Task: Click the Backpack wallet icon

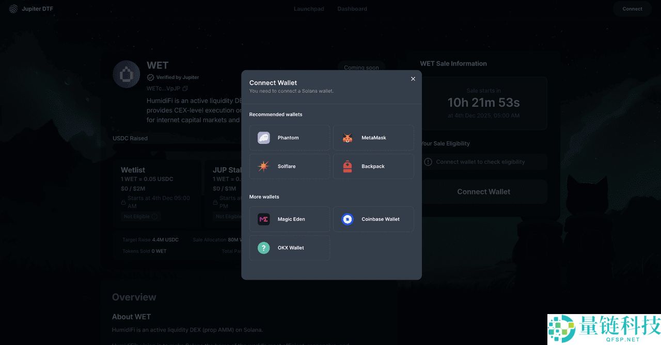Action: pos(348,167)
